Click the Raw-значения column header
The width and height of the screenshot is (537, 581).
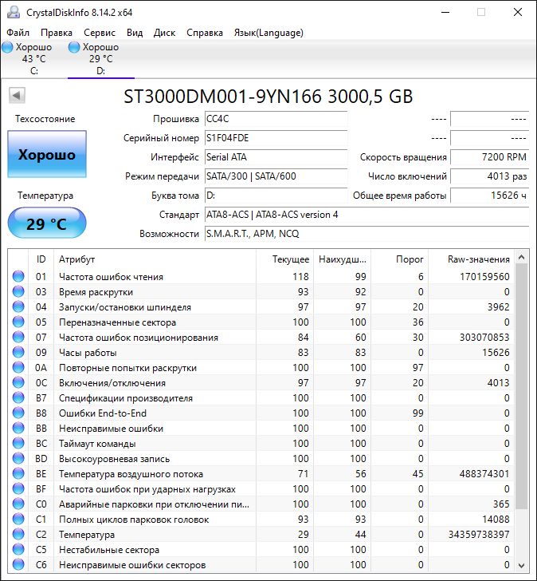coord(479,259)
